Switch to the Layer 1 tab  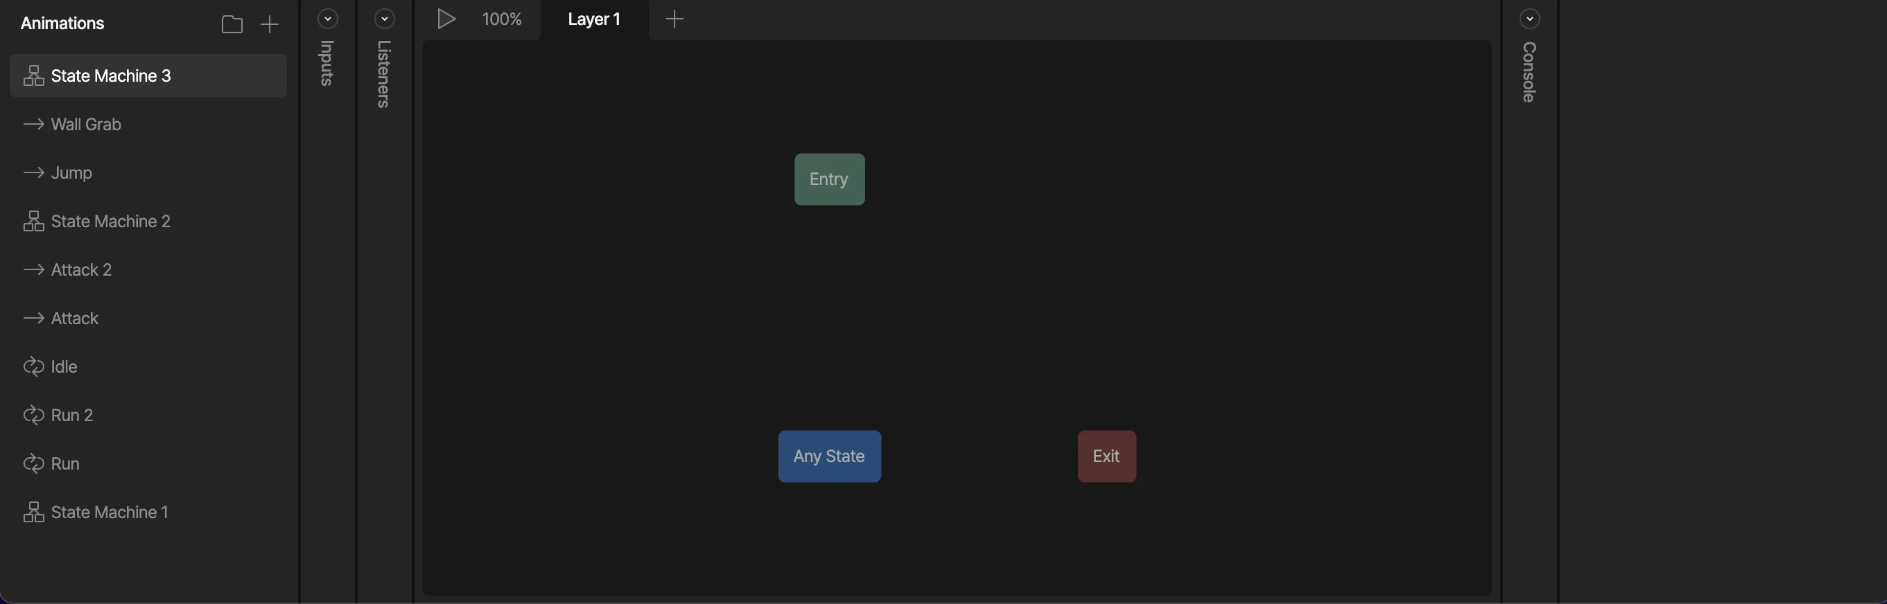tap(593, 19)
